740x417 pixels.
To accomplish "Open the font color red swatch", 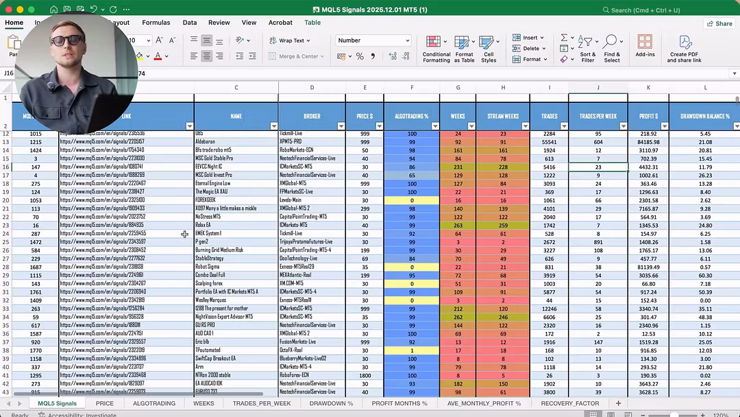I will [158, 56].
